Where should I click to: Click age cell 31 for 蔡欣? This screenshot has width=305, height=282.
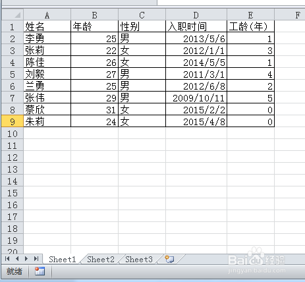click(x=95, y=109)
